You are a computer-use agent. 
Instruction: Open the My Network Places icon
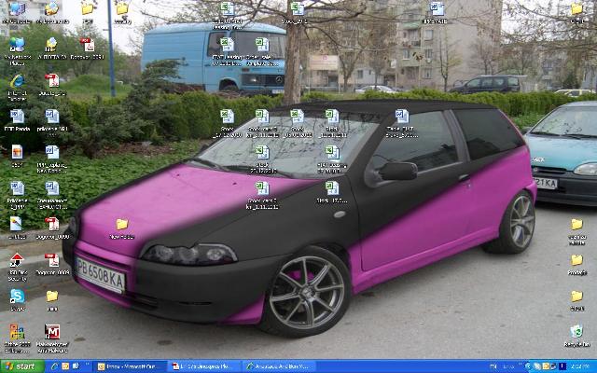(17, 46)
